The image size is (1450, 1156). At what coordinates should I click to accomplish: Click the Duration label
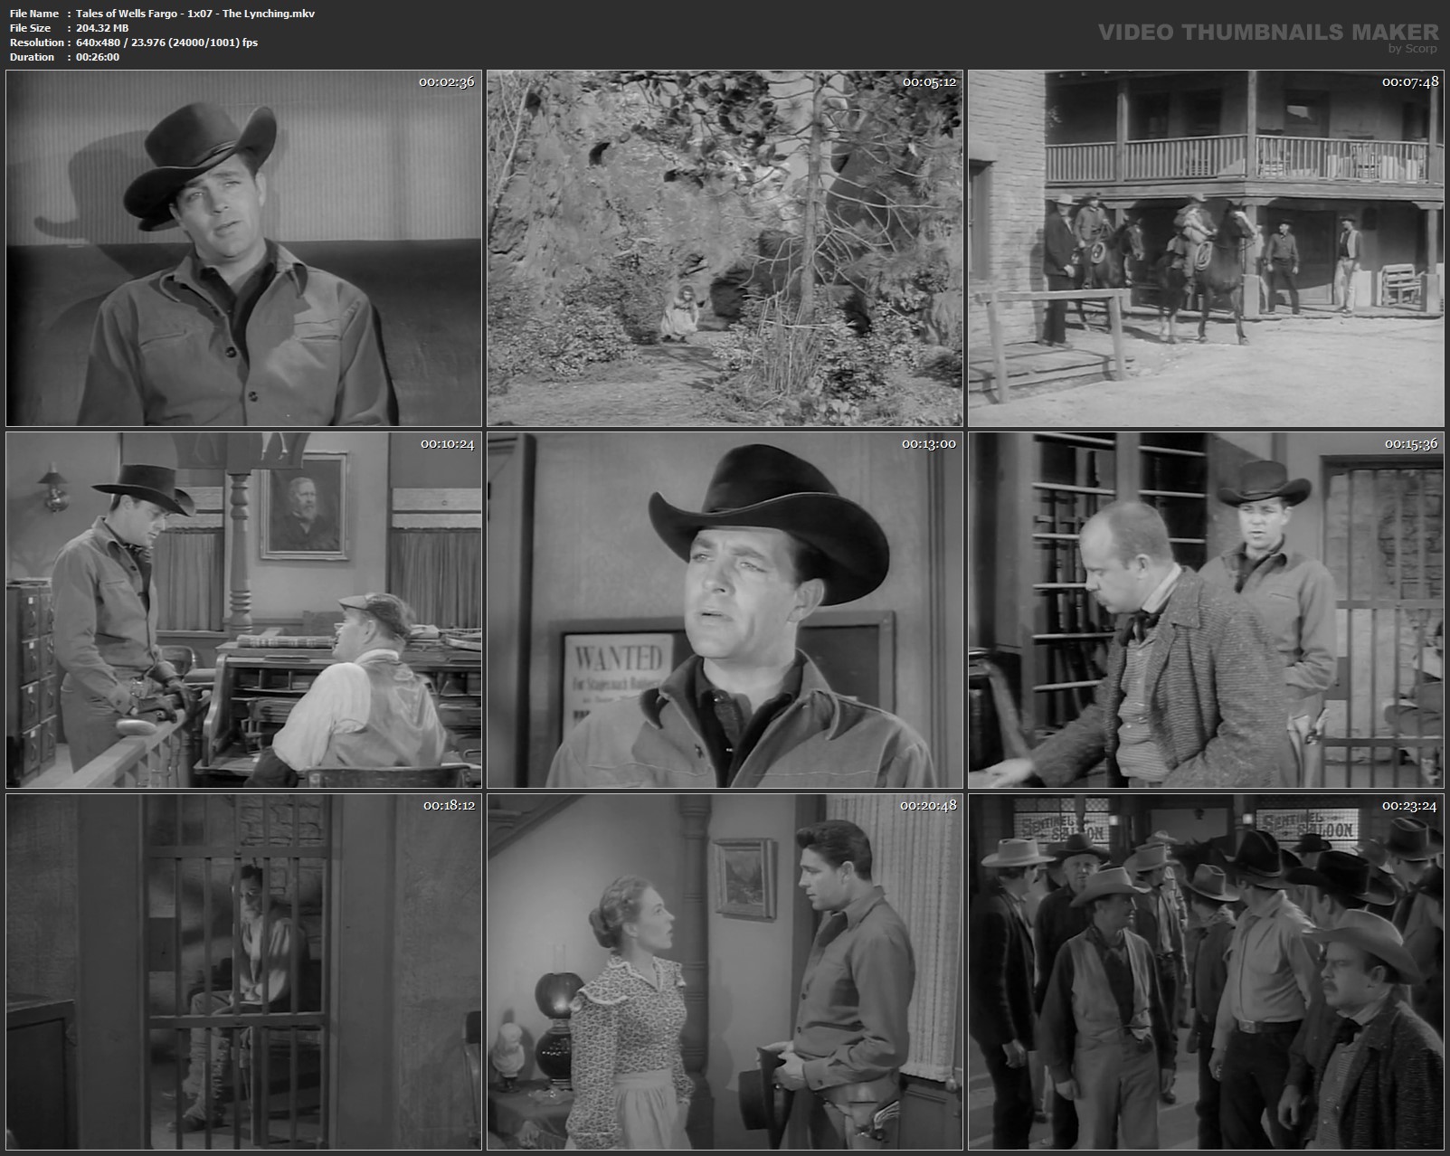coord(33,57)
